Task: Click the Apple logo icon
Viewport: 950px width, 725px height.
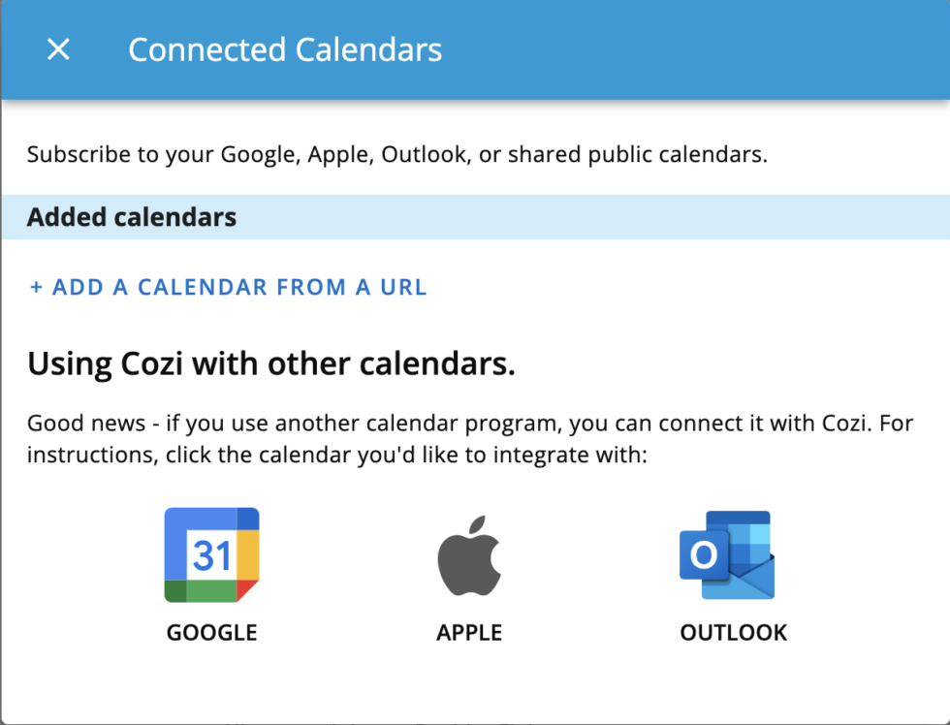Action: pyautogui.click(x=469, y=555)
